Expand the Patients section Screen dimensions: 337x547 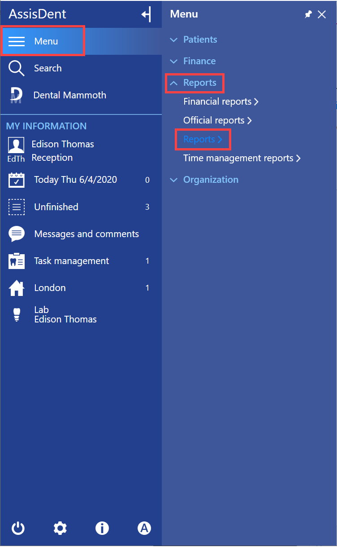coord(194,40)
